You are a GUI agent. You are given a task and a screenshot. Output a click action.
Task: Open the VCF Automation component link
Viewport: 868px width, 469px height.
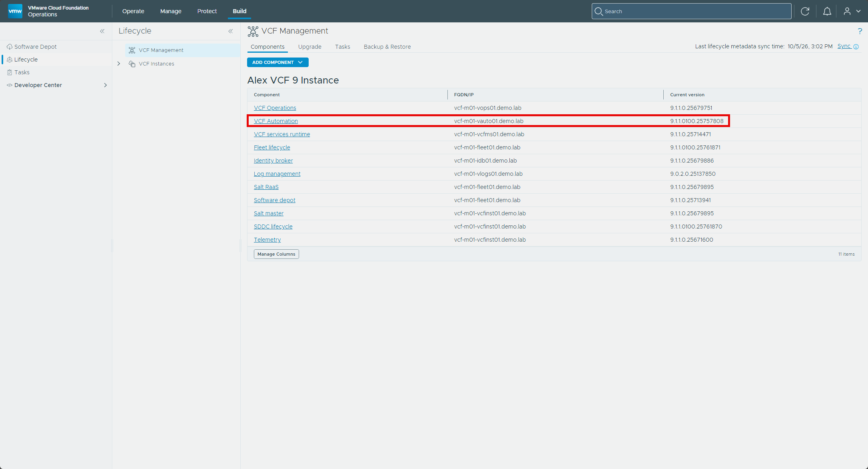276,121
